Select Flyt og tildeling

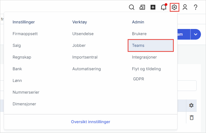(x=146, y=69)
